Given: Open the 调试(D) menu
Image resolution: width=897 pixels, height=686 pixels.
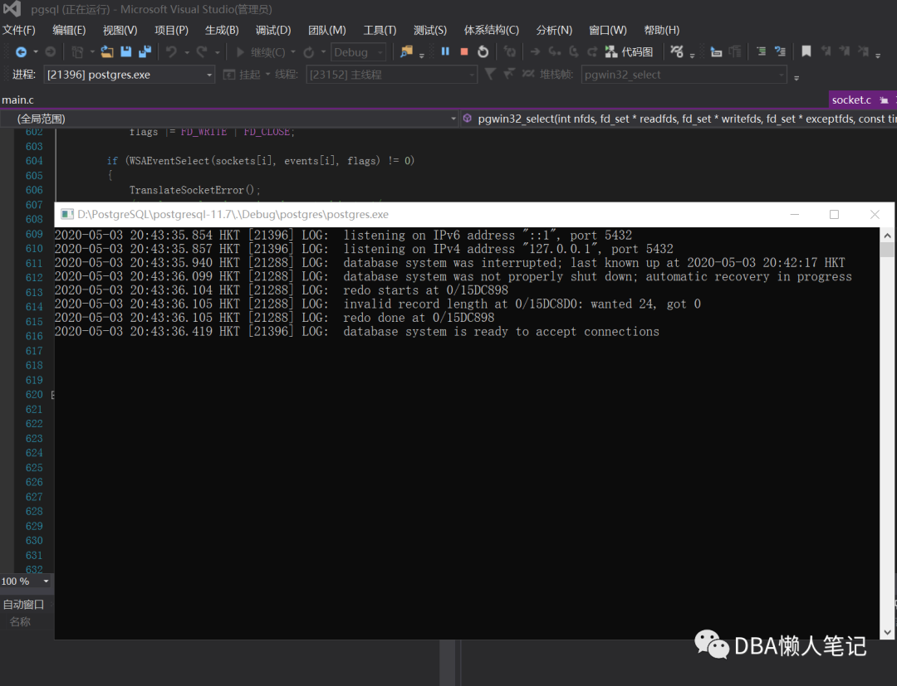Looking at the screenshot, I should click(273, 30).
